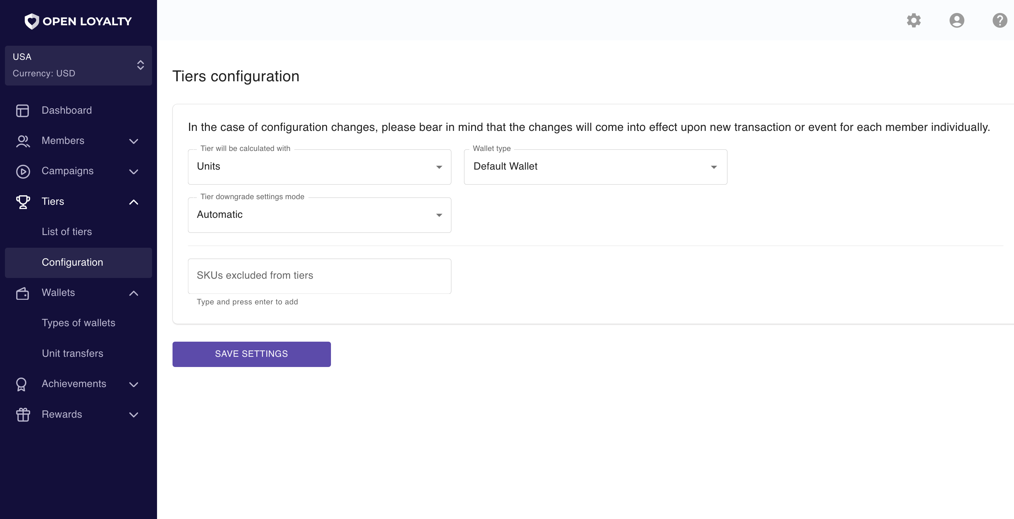Expand the Campaigns menu chevron
Screen dimensions: 1014x519
coord(134,172)
